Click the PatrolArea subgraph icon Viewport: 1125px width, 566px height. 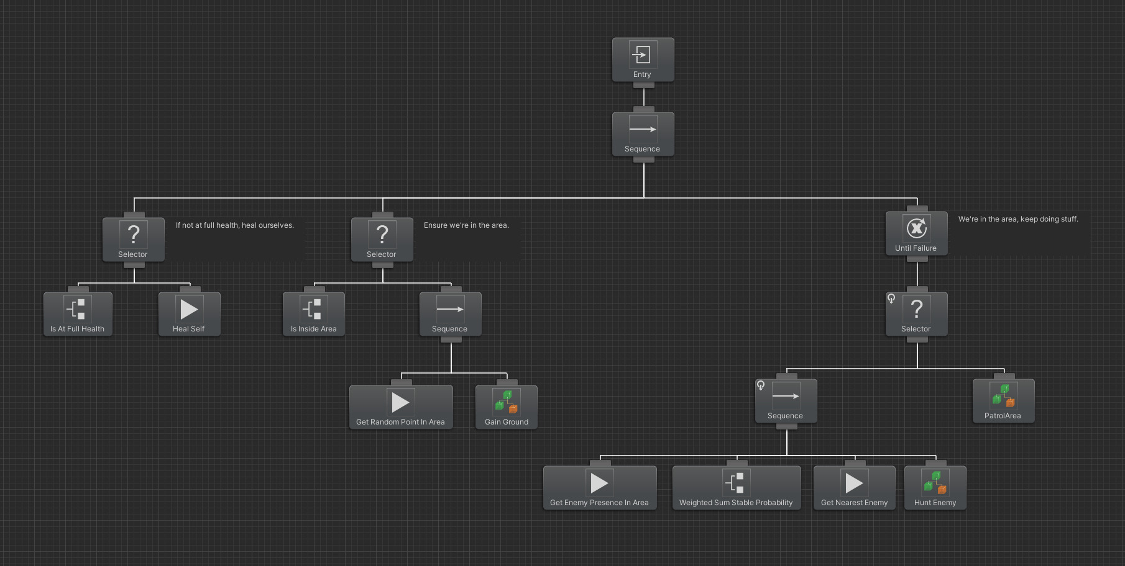[1003, 395]
